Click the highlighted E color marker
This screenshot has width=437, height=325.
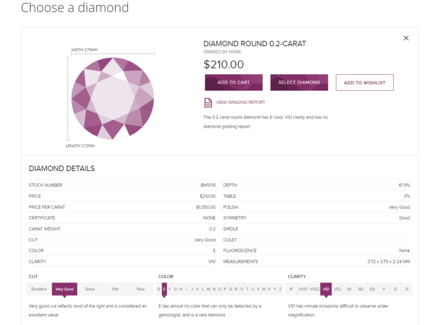click(x=165, y=289)
